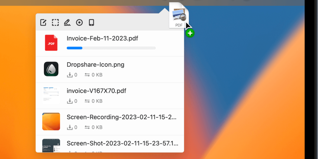
Task: Start screen recording with the record icon
Action: [x=79, y=22]
